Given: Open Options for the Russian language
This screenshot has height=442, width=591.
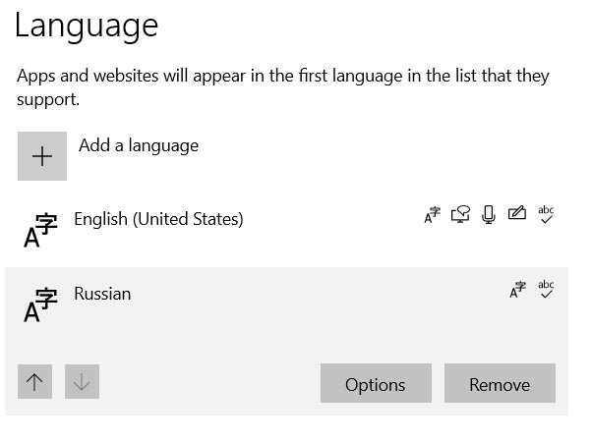Looking at the screenshot, I should [376, 383].
